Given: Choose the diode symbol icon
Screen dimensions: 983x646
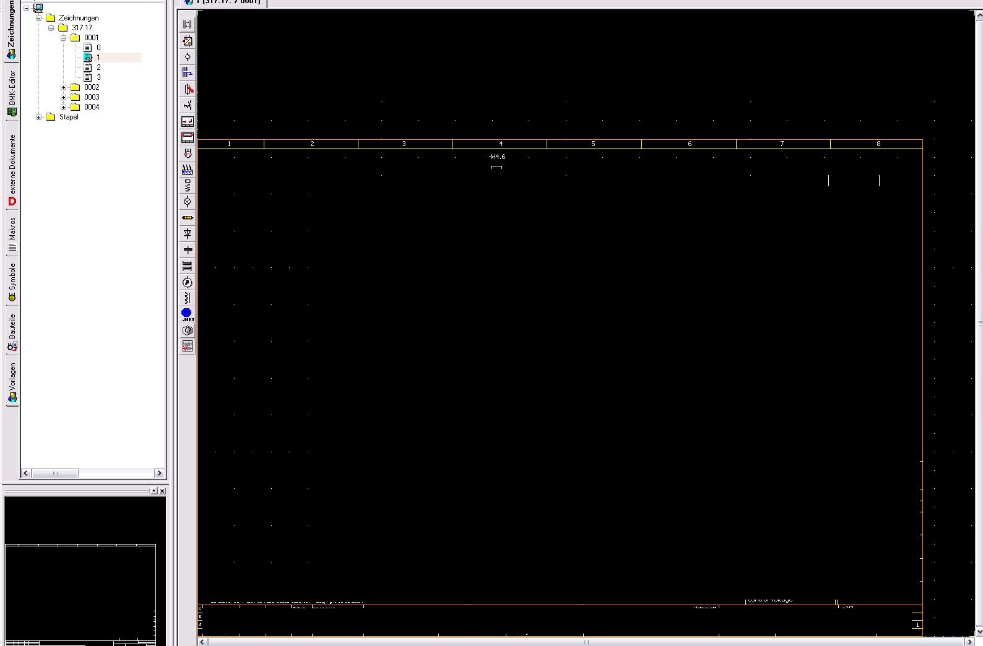Looking at the screenshot, I should point(188,234).
